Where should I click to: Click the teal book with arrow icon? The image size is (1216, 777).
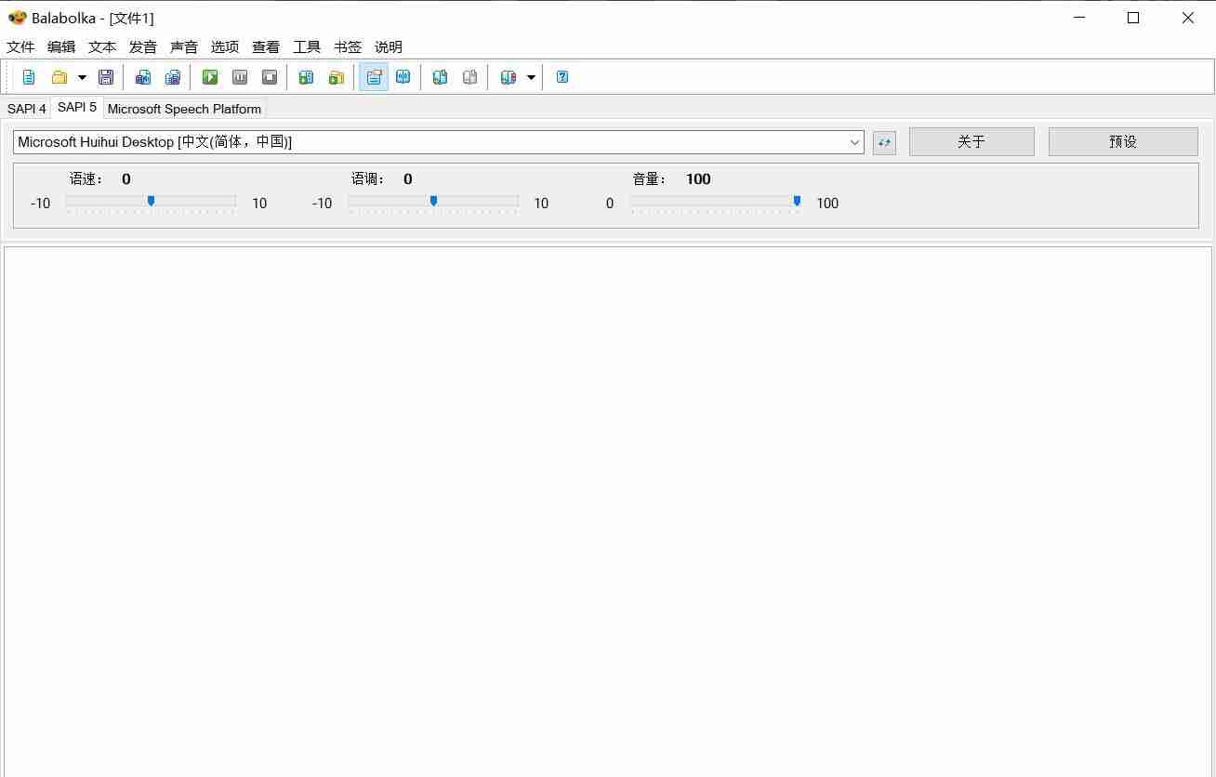[441, 77]
